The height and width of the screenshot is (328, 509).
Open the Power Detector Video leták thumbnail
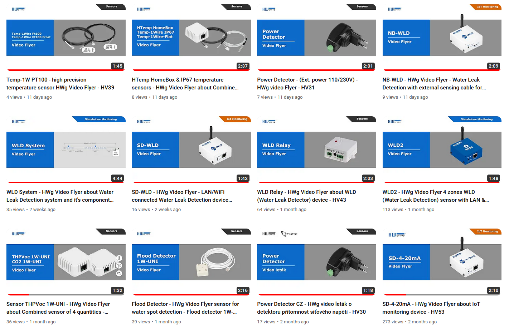pyautogui.click(x=316, y=262)
